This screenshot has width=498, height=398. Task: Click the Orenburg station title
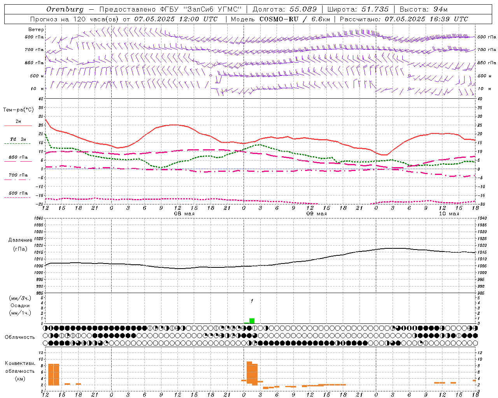[x=65, y=9]
